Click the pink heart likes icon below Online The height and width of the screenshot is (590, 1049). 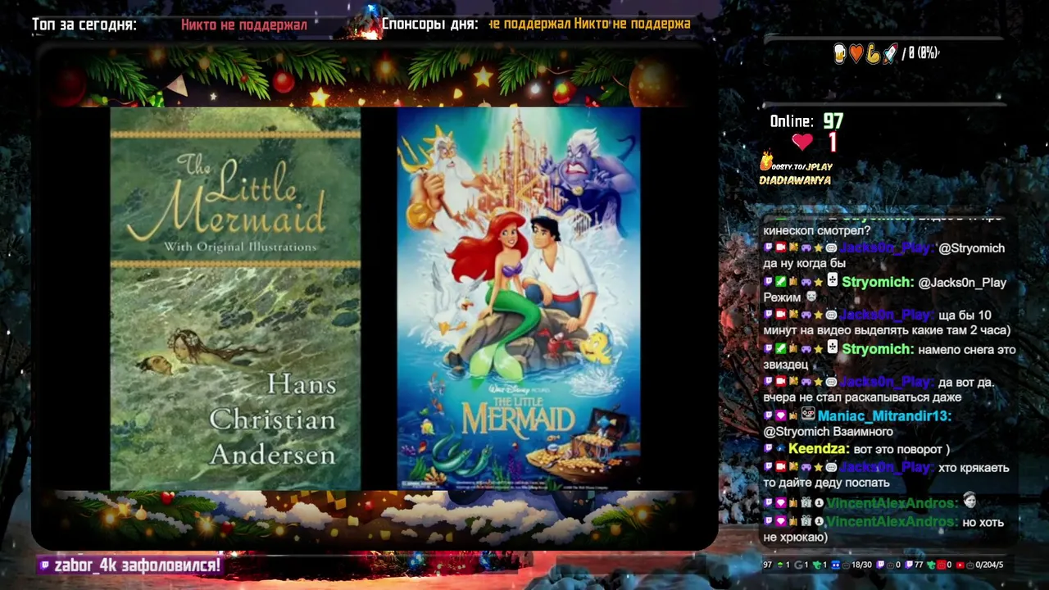coord(802,142)
